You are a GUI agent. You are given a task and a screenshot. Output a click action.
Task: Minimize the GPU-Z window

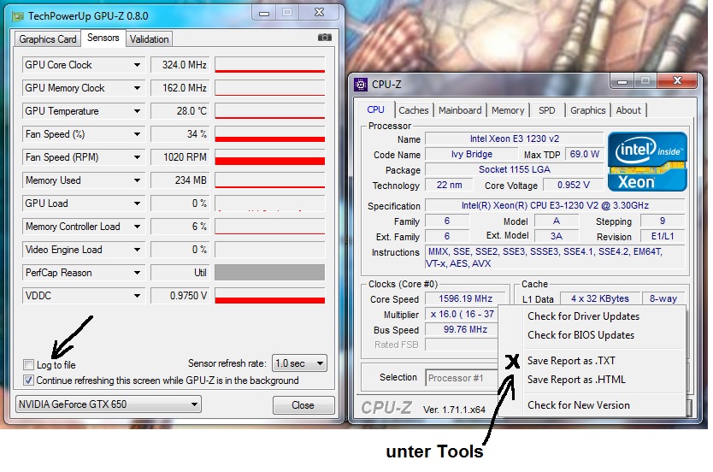[x=263, y=13]
